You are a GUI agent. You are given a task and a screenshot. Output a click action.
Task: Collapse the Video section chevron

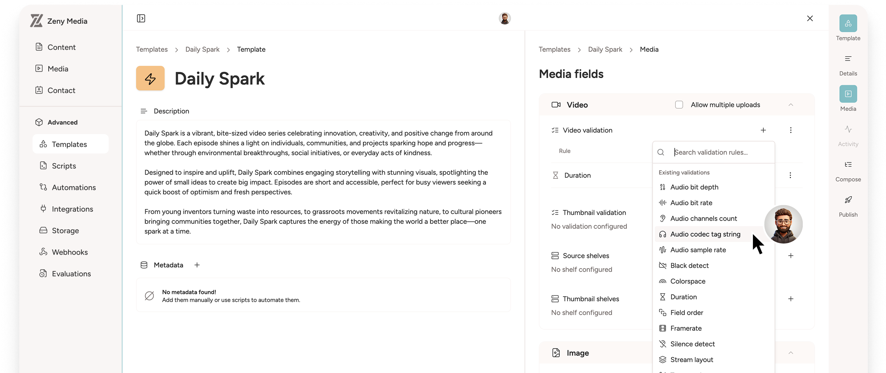790,105
